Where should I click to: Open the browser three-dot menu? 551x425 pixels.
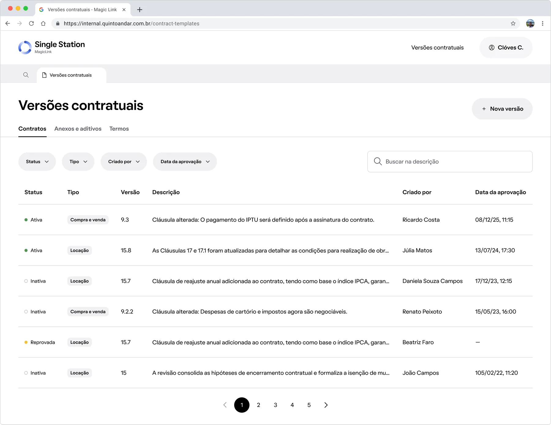(x=542, y=24)
